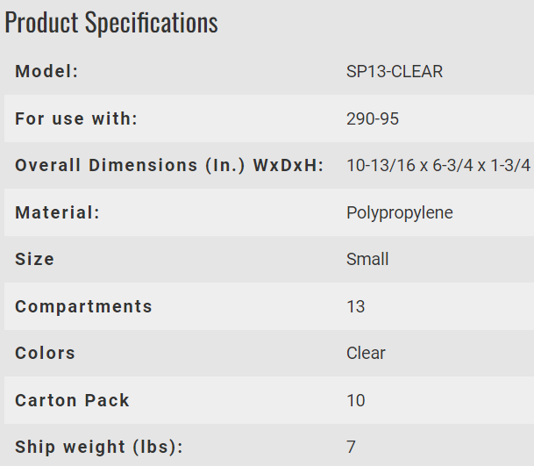Click the Carton Pack label
This screenshot has width=534, height=466.
(72, 400)
